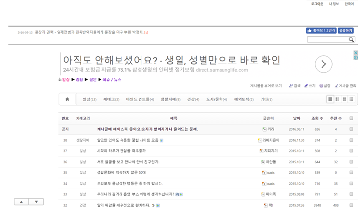Click the circled arrow on the ad banner
This screenshot has height=210, width=363.
[323, 63]
